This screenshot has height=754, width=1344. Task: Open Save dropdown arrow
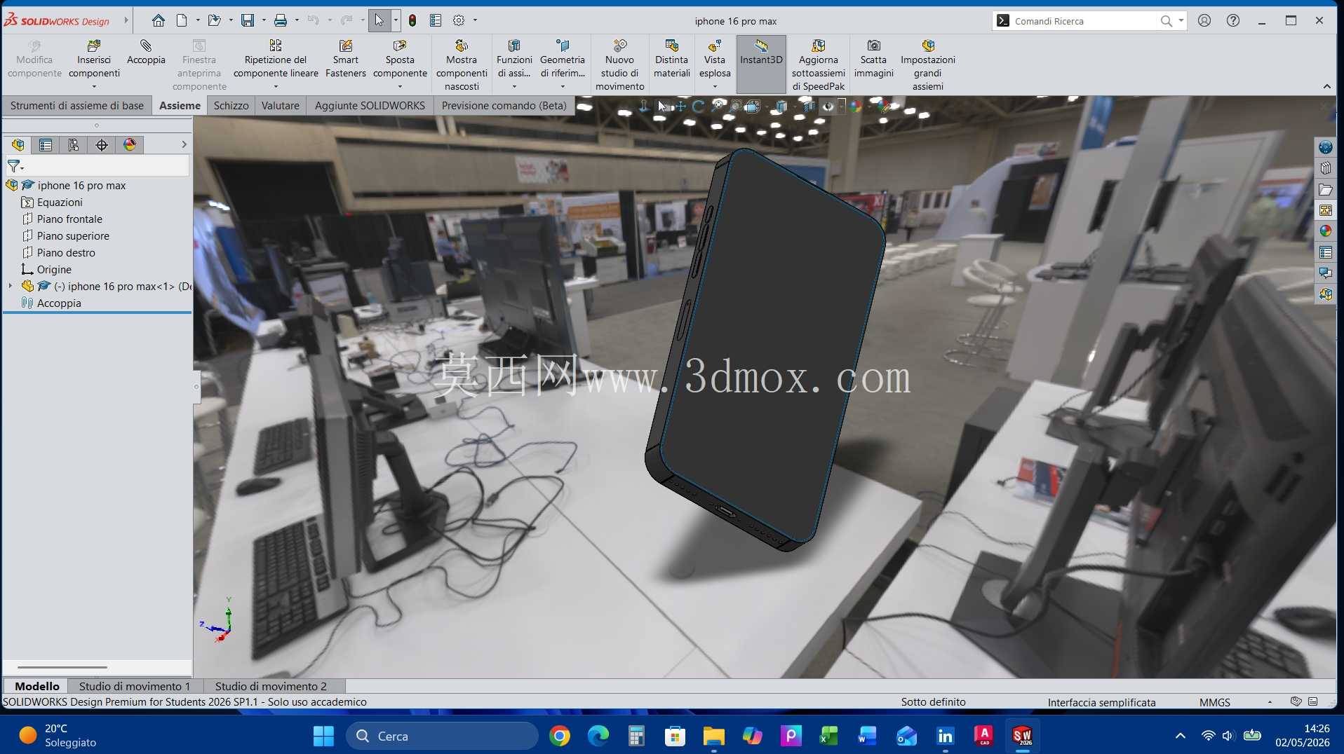(264, 20)
